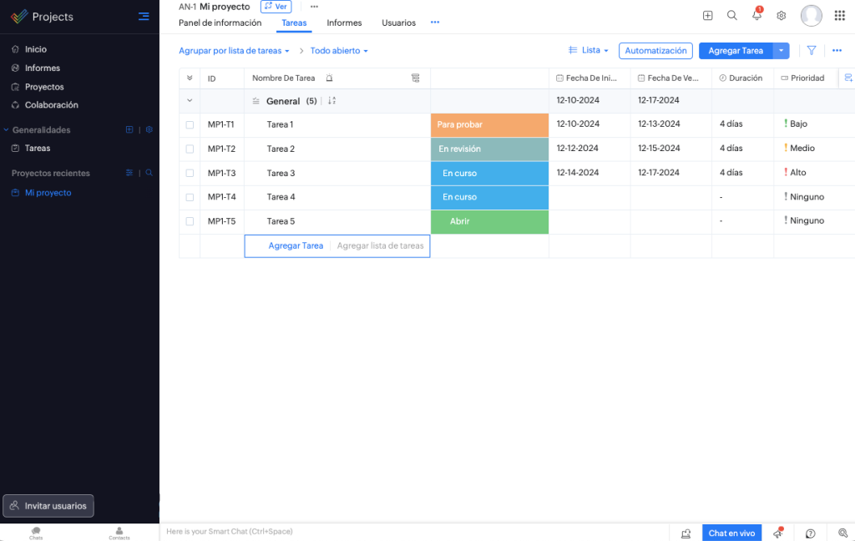Viewport: 855px width, 541px height.
Task: Click the Automatización button
Action: tap(655, 50)
